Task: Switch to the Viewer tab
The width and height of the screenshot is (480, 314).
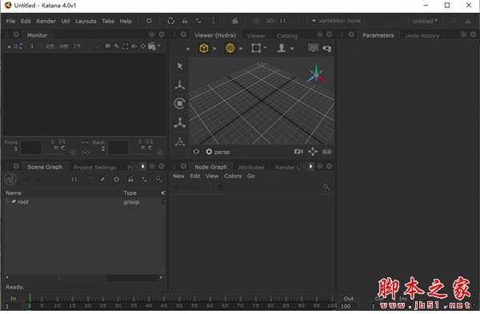Action: pyautogui.click(x=256, y=36)
